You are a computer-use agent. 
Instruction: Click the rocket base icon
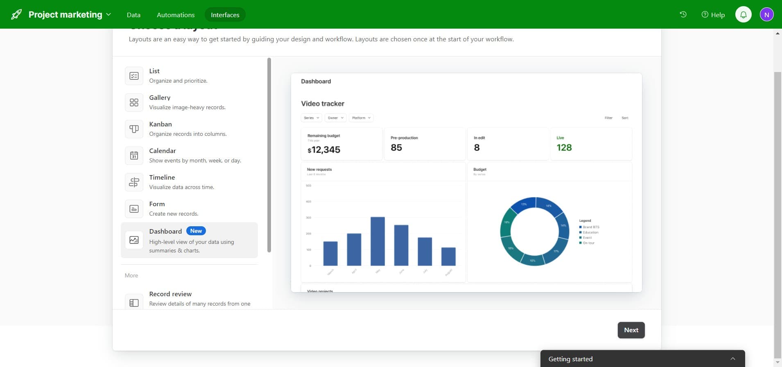16,15
